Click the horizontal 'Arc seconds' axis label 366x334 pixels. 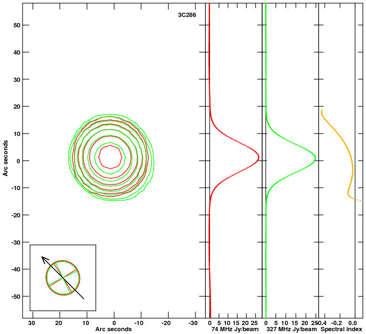click(113, 329)
